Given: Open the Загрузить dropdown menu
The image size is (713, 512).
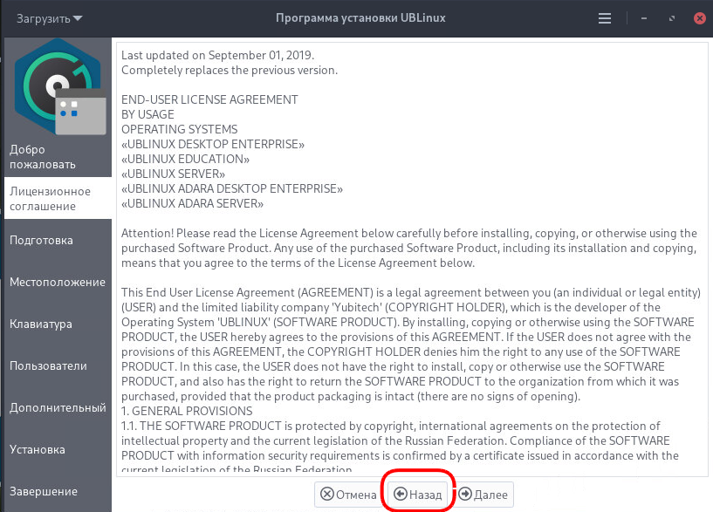Looking at the screenshot, I should tap(49, 18).
